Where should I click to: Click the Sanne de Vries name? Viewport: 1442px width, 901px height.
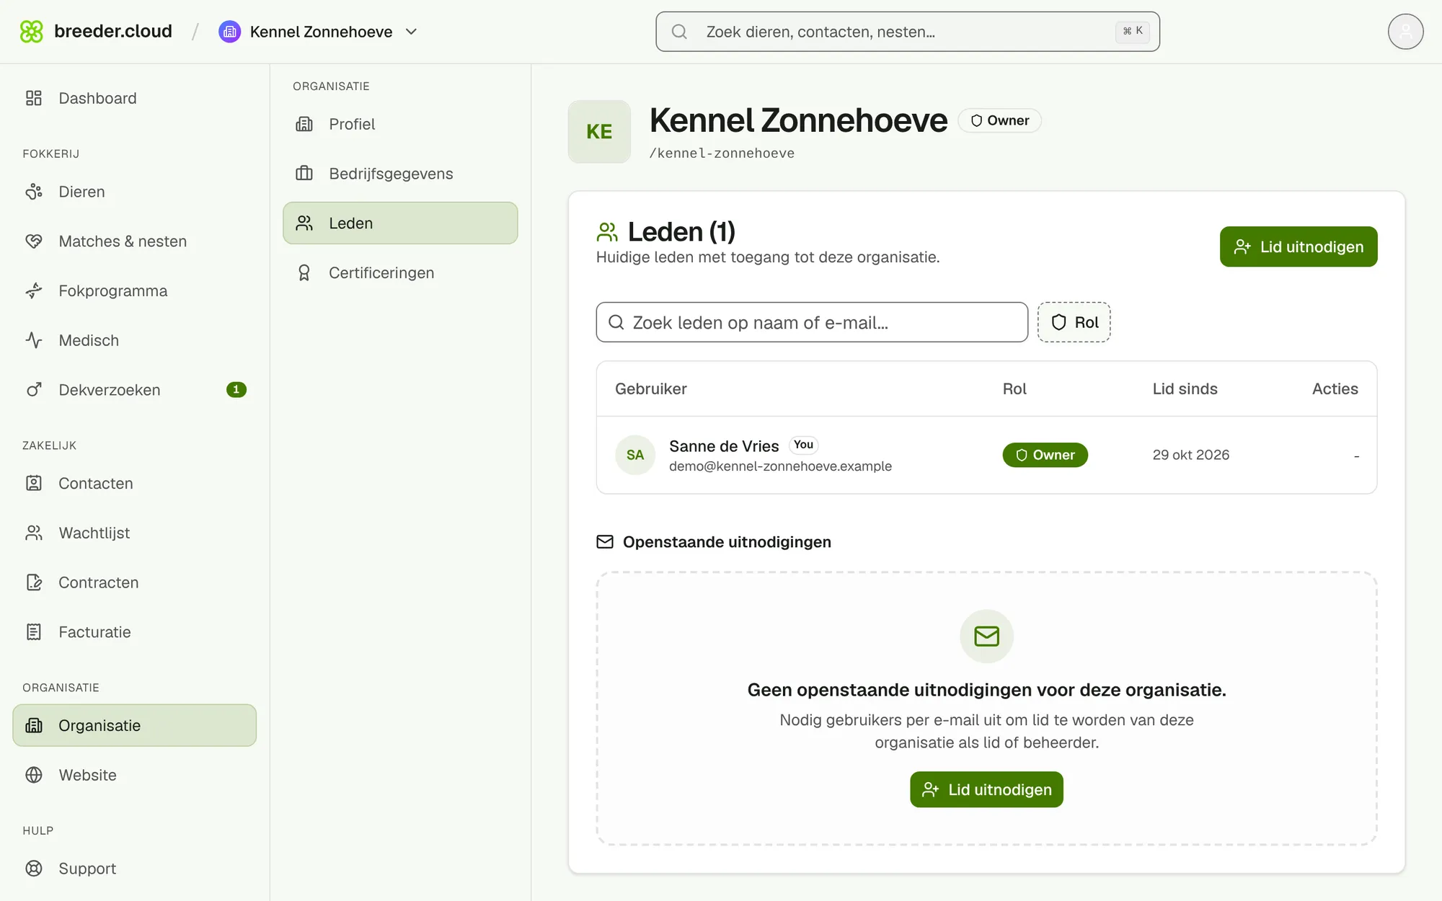pyautogui.click(x=724, y=446)
